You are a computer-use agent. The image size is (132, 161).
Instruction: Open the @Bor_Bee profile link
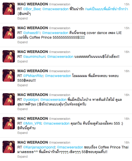[x=31, y=9]
